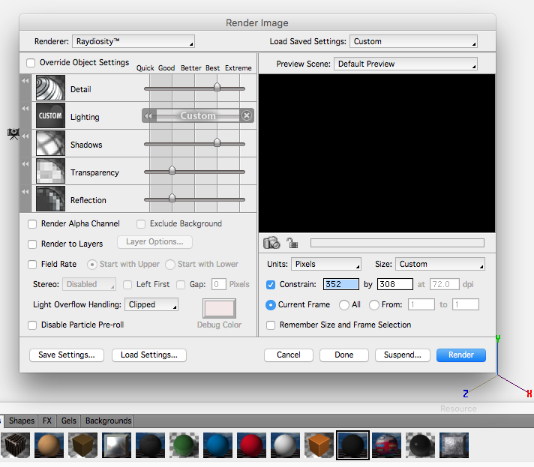Select the All frames radio button
This screenshot has width=534, height=467.
point(344,305)
